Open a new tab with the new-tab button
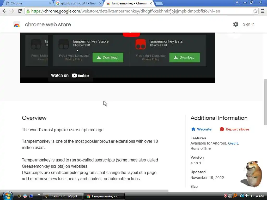Image resolution: width=267 pixels, height=200 pixels. coord(159,4)
